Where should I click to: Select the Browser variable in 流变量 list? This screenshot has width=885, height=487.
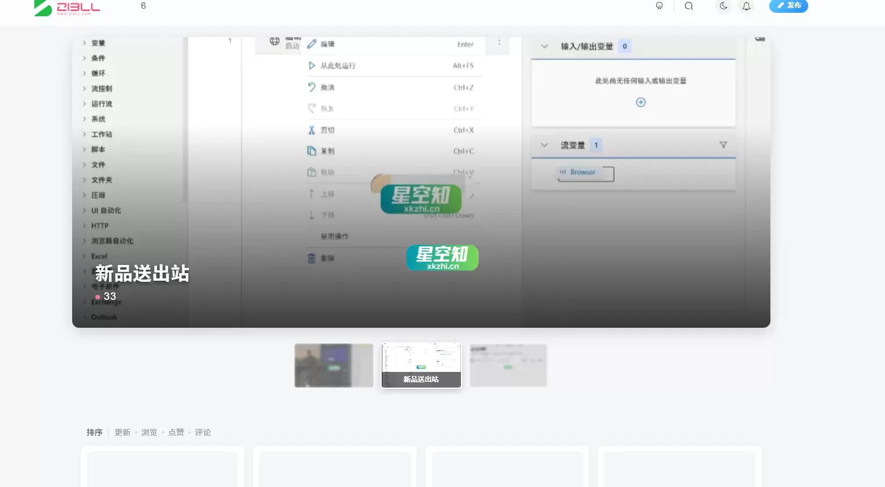(582, 173)
